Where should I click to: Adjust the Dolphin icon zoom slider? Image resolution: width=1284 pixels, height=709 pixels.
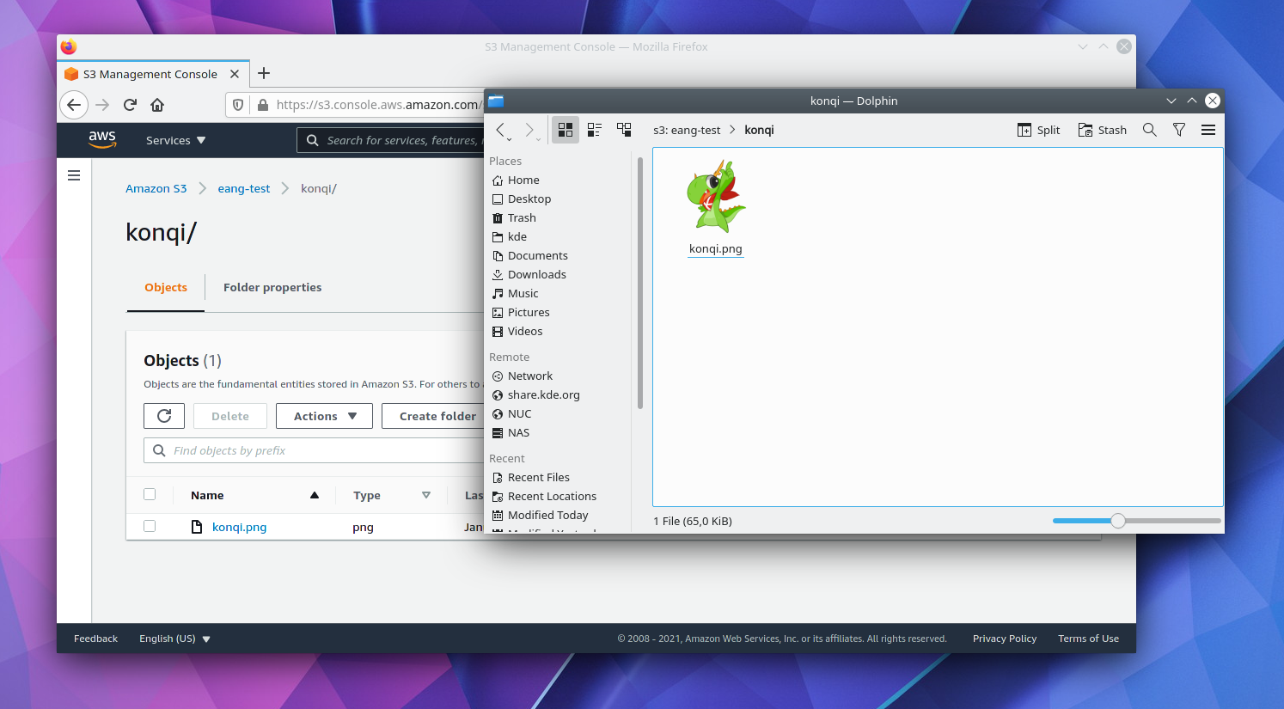(x=1117, y=521)
